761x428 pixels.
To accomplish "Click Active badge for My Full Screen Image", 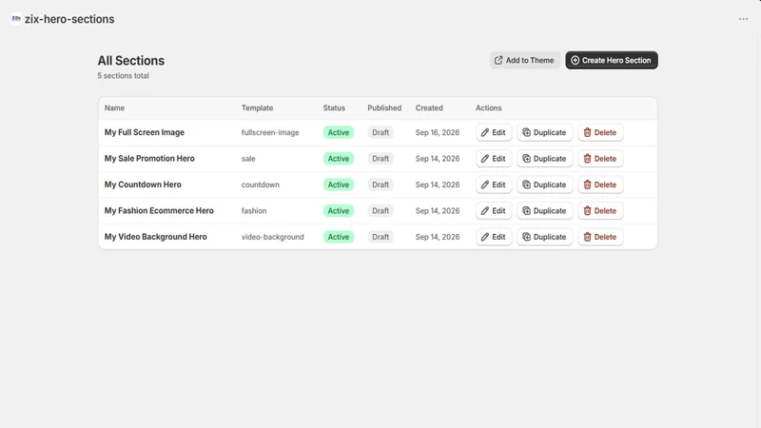I will [339, 132].
